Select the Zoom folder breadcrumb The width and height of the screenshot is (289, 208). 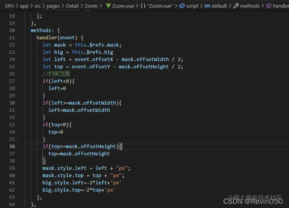(91, 6)
